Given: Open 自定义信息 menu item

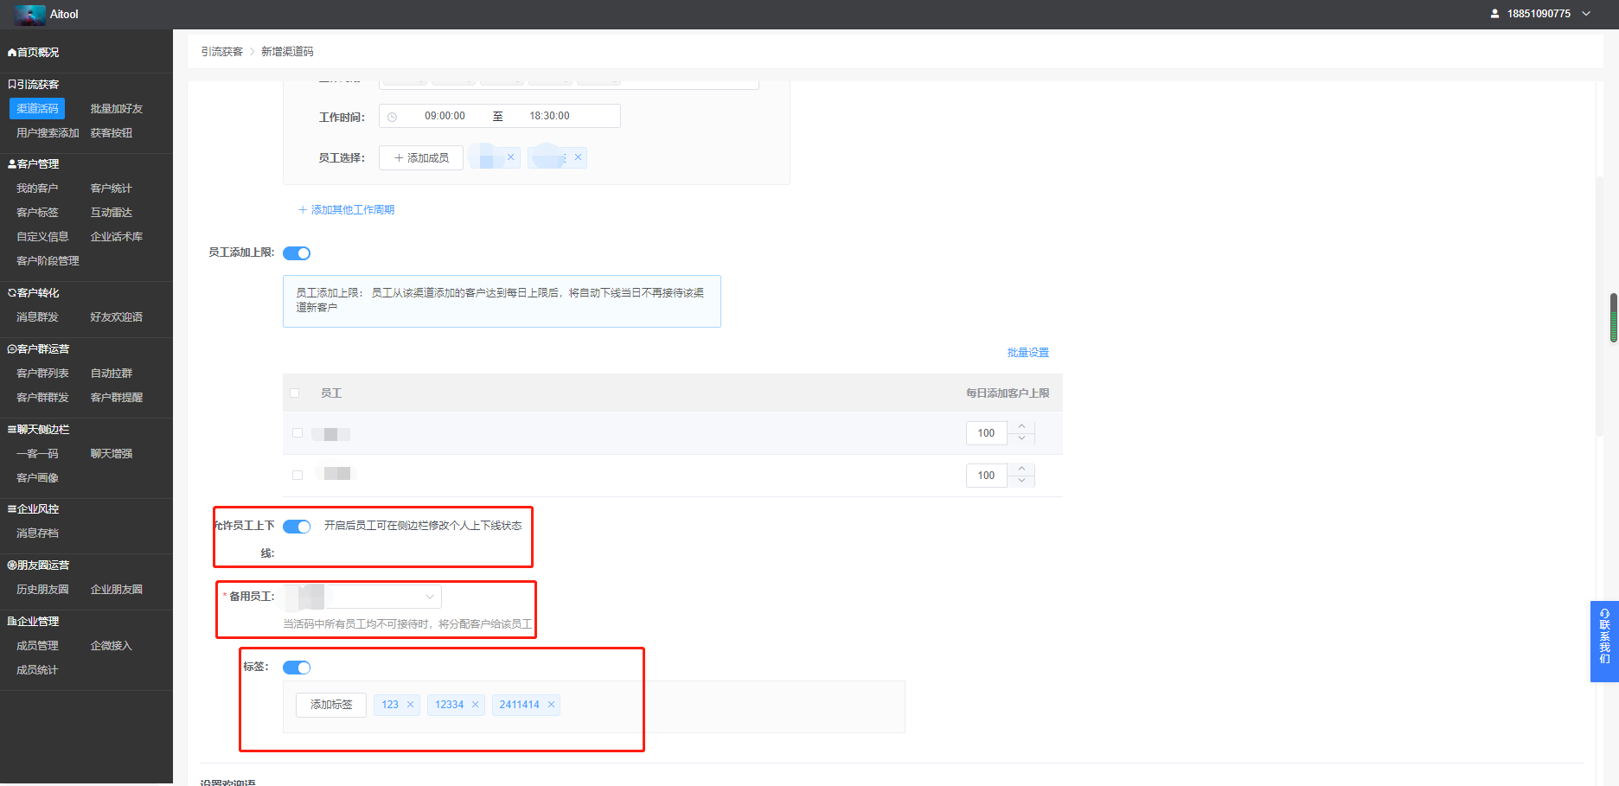Looking at the screenshot, I should tap(42, 237).
